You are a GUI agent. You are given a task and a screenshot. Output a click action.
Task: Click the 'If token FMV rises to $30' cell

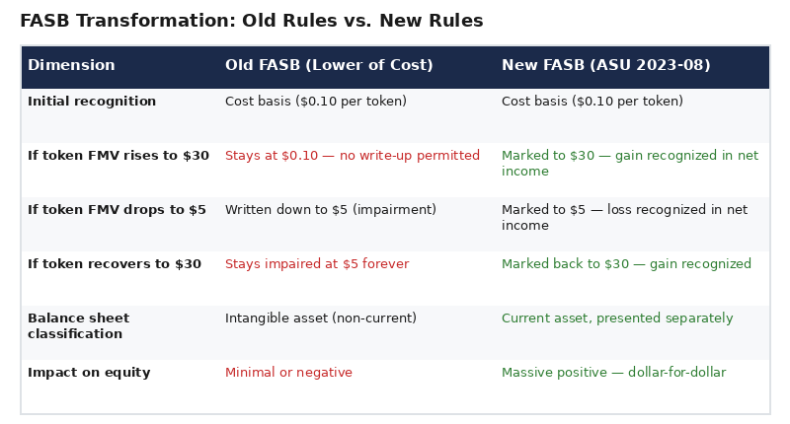[x=118, y=156]
